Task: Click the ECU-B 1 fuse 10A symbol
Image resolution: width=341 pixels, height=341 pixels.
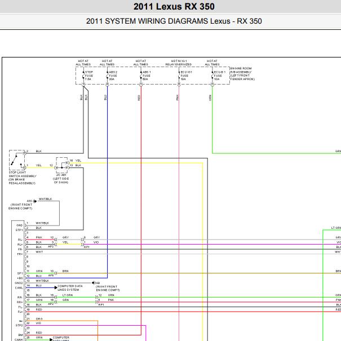Action: point(212,76)
